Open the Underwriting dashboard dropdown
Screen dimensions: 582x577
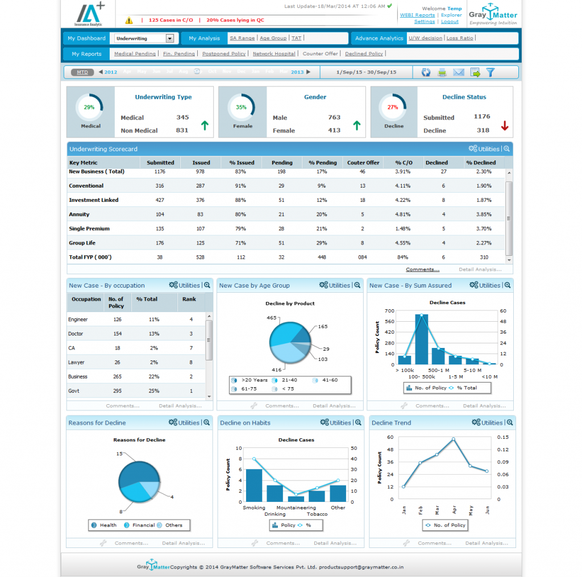tap(169, 39)
